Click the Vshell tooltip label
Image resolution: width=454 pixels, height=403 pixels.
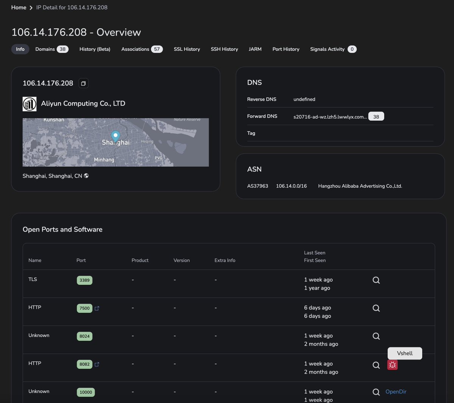click(x=405, y=353)
